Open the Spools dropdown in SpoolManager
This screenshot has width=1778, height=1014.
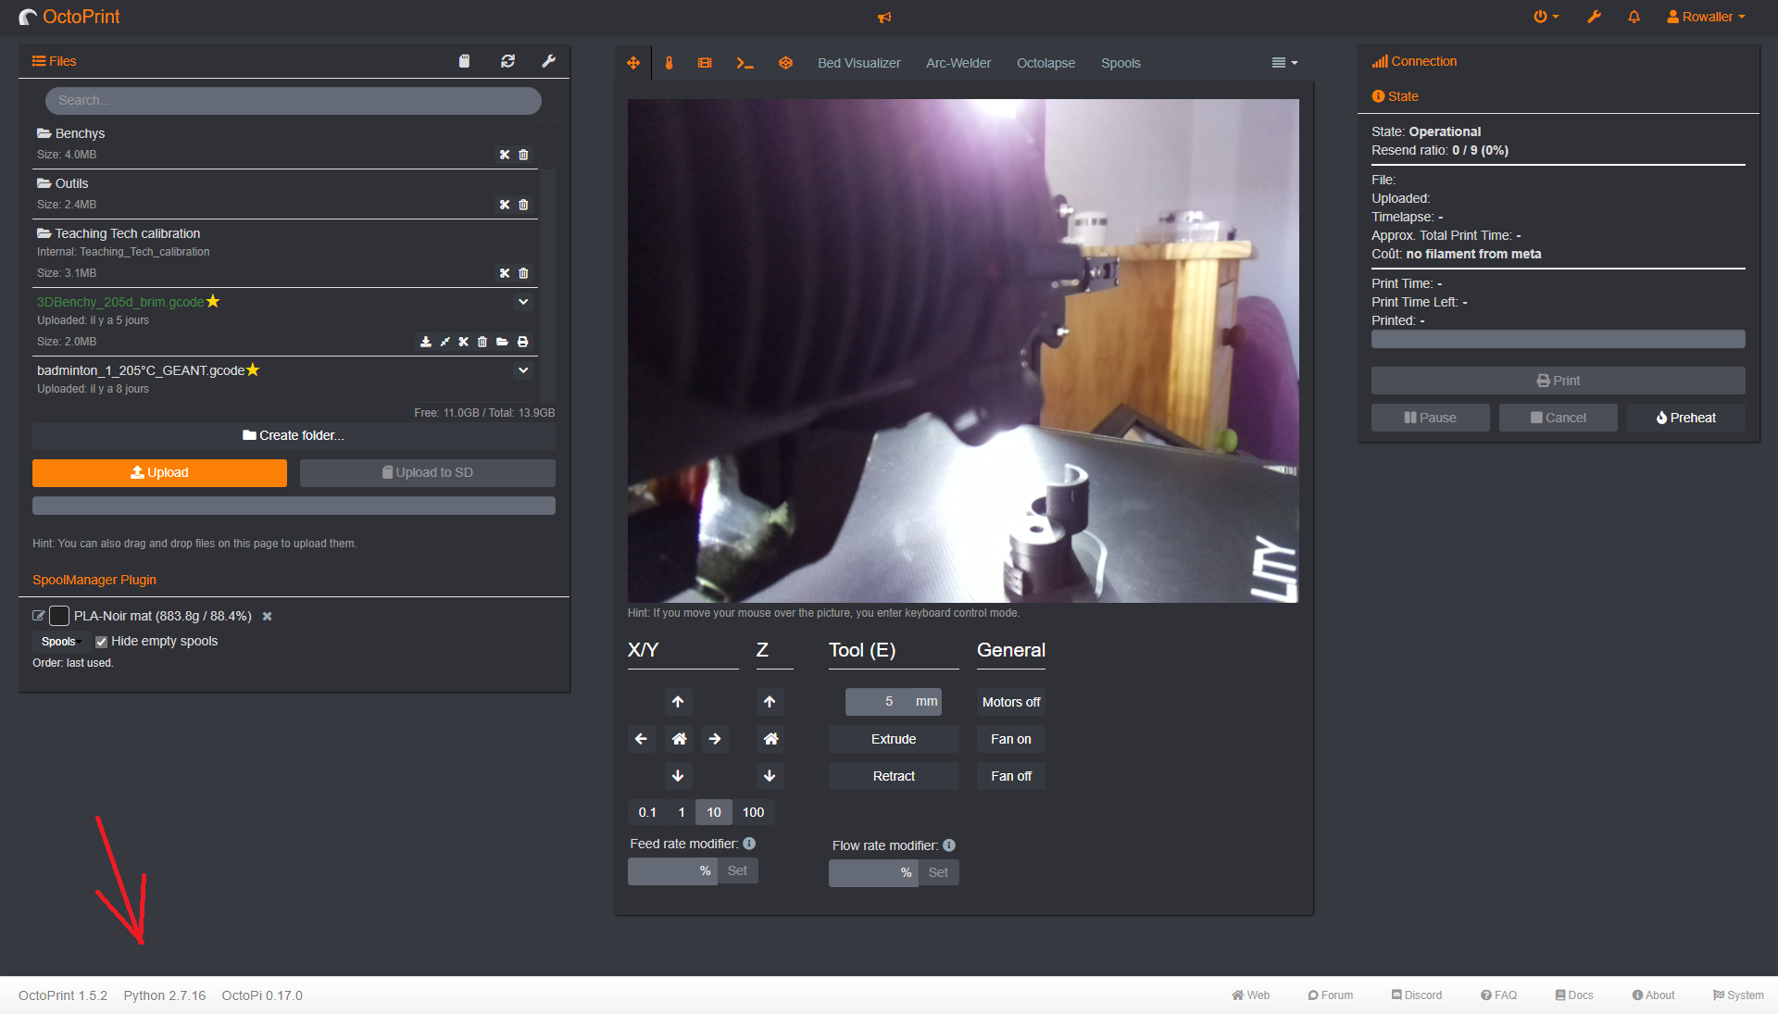(60, 642)
